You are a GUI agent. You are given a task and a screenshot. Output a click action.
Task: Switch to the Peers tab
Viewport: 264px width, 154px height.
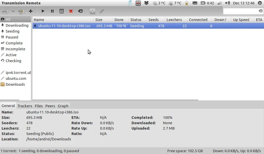click(x=50, y=106)
